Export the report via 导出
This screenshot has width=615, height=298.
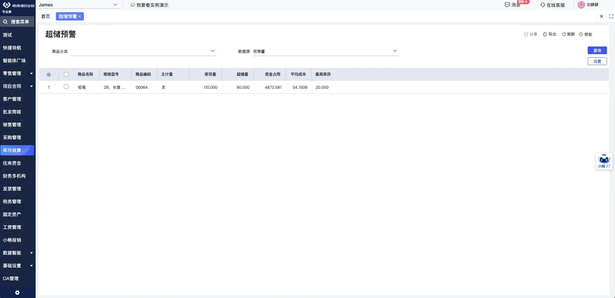point(549,34)
